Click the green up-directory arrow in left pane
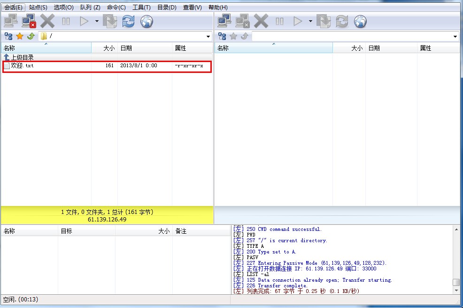Screen dimensions: 463x308 point(31,36)
